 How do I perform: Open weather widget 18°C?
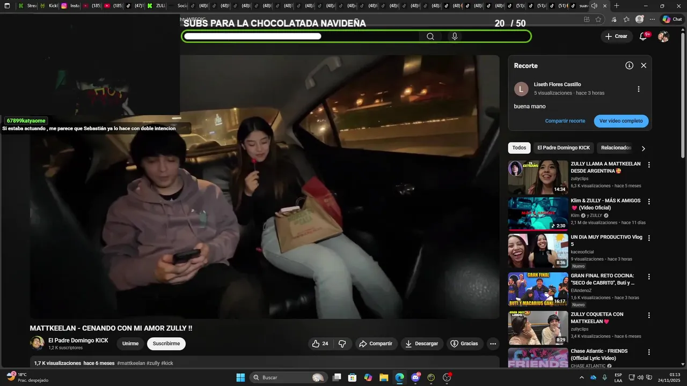pyautogui.click(x=27, y=377)
